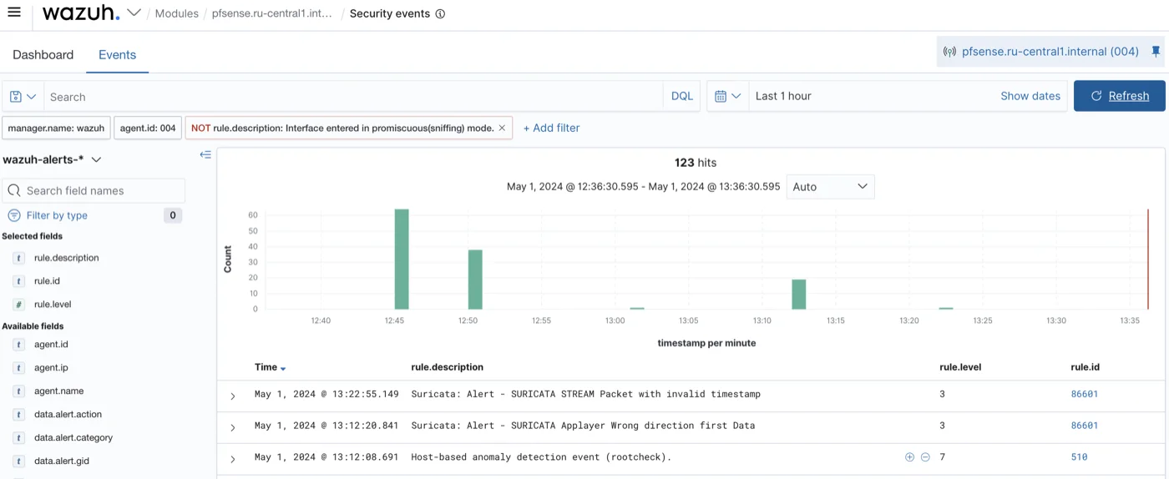Add a new filter

[x=551, y=128]
